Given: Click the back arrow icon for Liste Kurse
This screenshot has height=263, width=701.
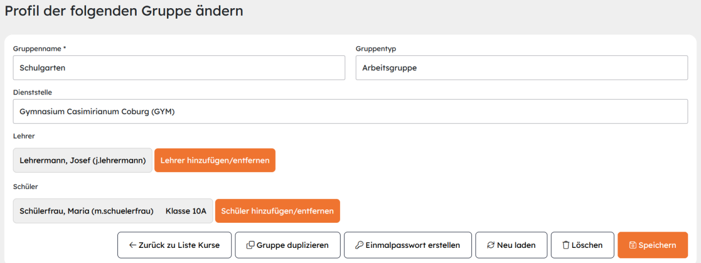Looking at the screenshot, I should point(133,246).
